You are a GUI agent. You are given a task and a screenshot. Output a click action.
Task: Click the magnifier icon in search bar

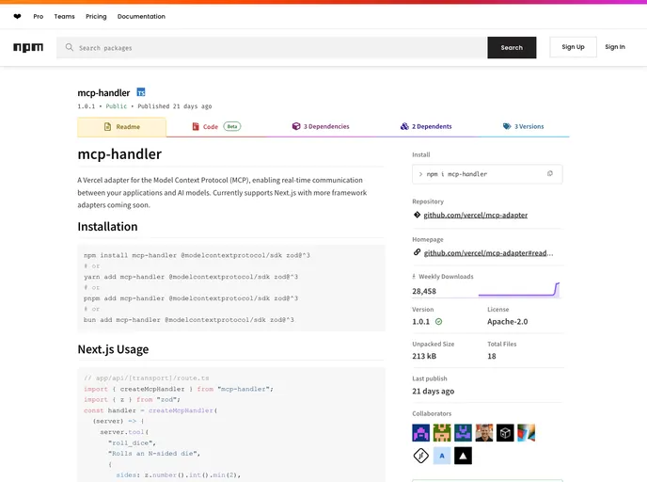pos(70,47)
